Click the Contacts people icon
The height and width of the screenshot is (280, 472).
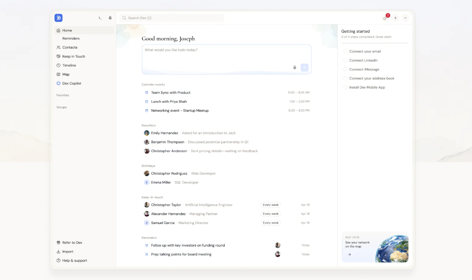pyautogui.click(x=58, y=47)
